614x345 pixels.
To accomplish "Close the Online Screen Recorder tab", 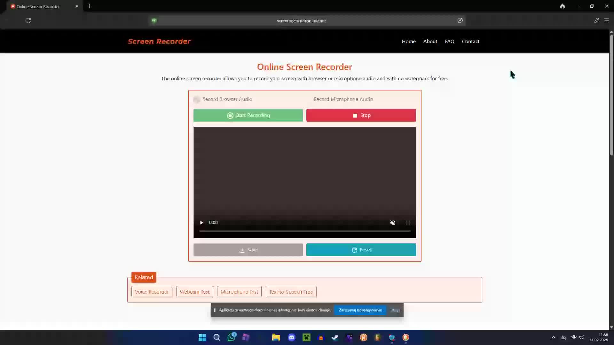I will click(77, 6).
